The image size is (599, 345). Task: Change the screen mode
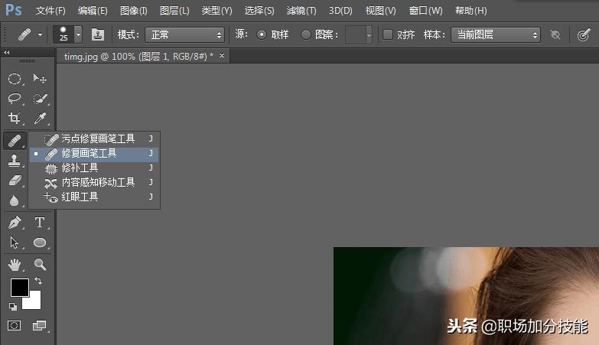tap(39, 326)
